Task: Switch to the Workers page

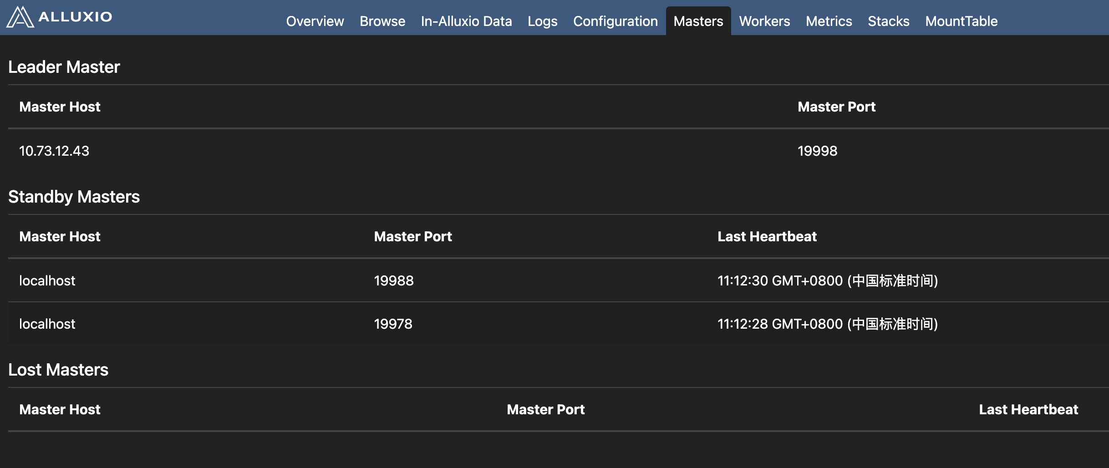Action: click(x=764, y=21)
